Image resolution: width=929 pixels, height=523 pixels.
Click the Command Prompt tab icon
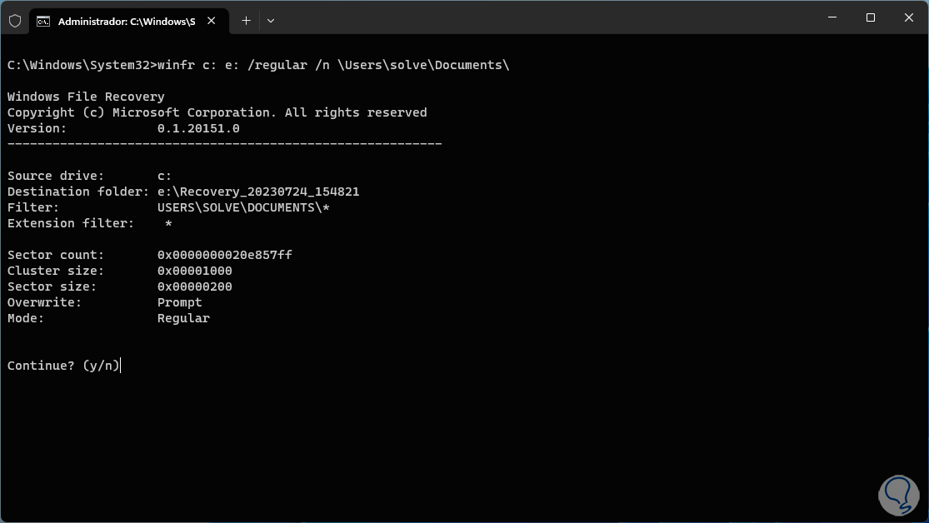tap(43, 21)
